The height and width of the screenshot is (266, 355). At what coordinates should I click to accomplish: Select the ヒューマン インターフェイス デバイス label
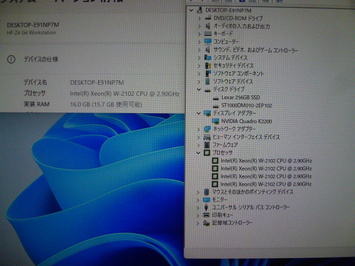tap(246, 137)
